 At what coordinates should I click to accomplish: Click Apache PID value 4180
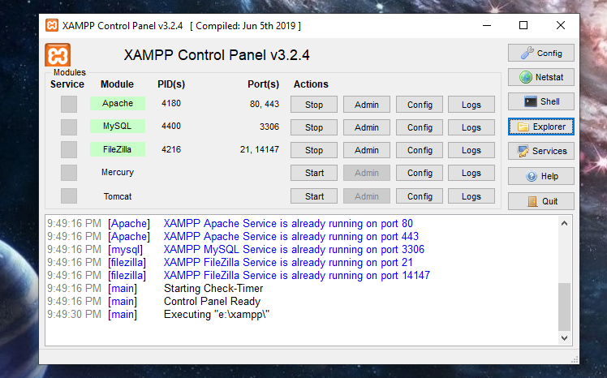[171, 103]
